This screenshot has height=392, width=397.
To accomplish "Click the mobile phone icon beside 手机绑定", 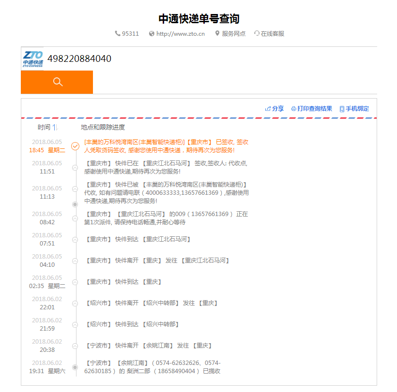I will (342, 109).
